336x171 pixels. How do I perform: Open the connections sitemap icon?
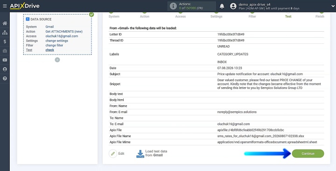click(5, 33)
